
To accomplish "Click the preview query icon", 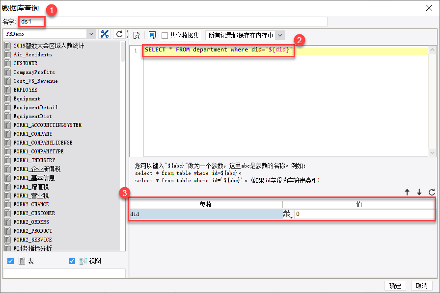I will [x=137, y=35].
